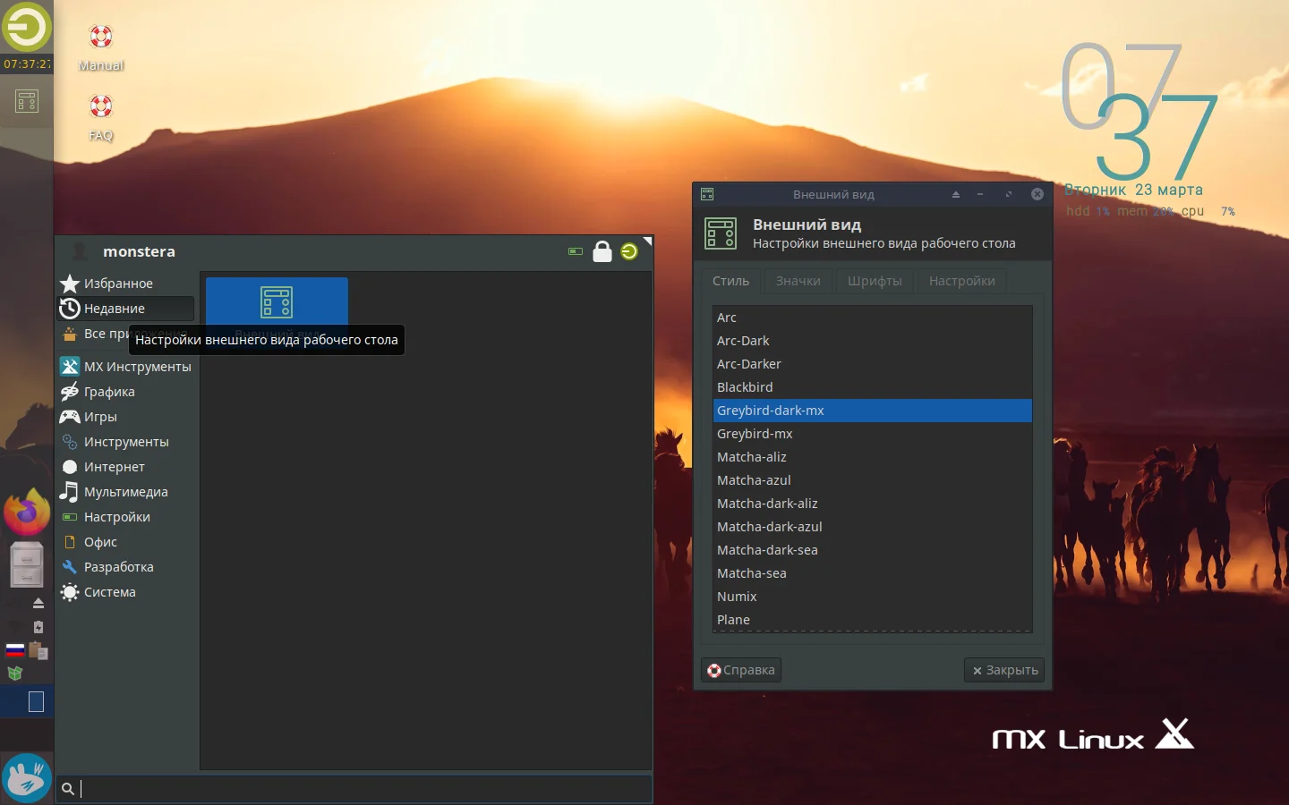Switch the Russian keyboard layout flag

(15, 649)
